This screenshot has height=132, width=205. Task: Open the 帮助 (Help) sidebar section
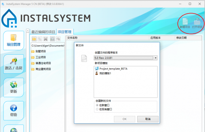[x=13, y=111]
